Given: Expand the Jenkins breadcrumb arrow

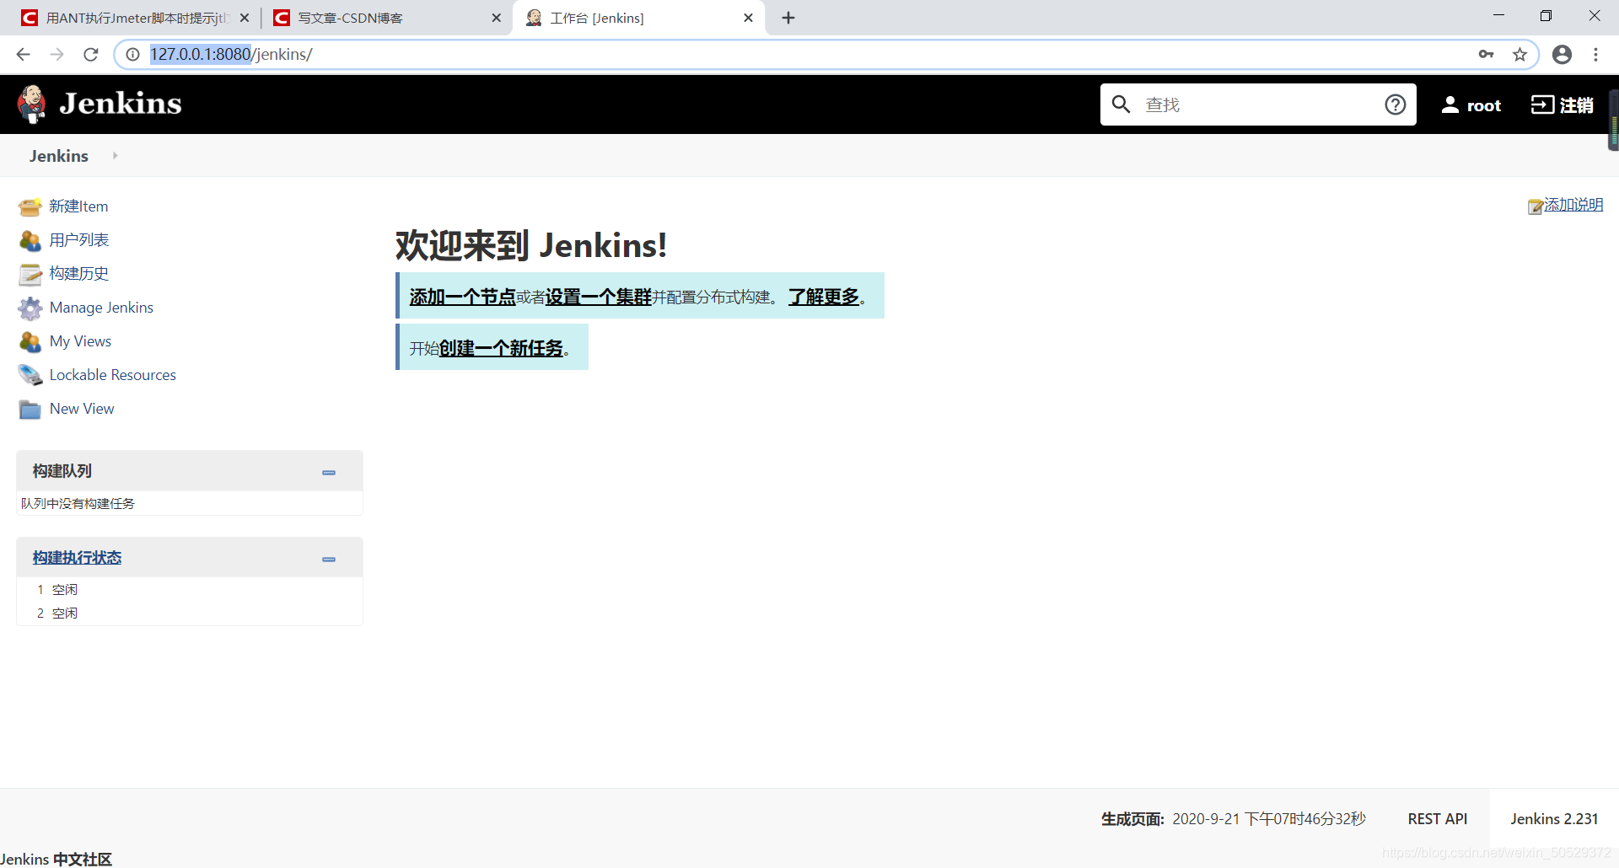Looking at the screenshot, I should tap(115, 156).
